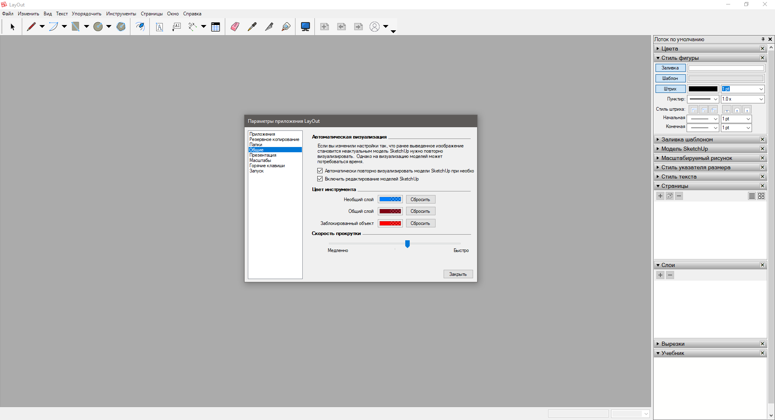Select the Circle tool icon

point(98,27)
